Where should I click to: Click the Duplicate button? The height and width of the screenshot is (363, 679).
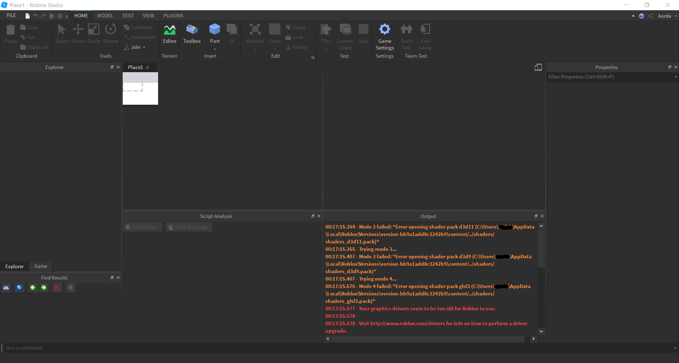point(34,47)
